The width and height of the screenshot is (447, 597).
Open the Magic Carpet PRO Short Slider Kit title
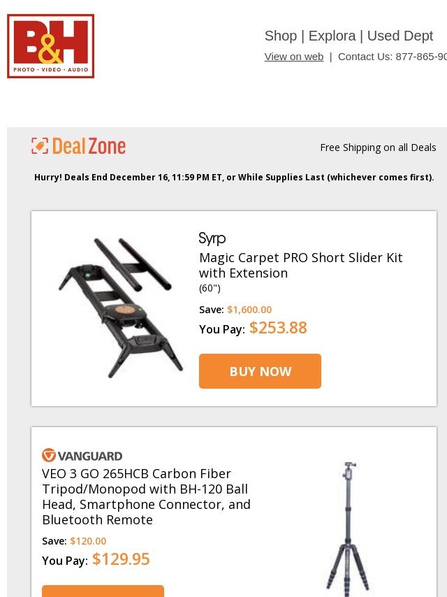pyautogui.click(x=300, y=265)
